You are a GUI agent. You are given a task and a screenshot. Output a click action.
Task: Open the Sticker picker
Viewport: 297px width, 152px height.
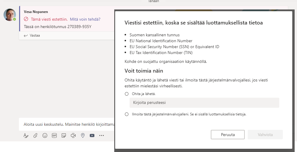tap(64, 135)
